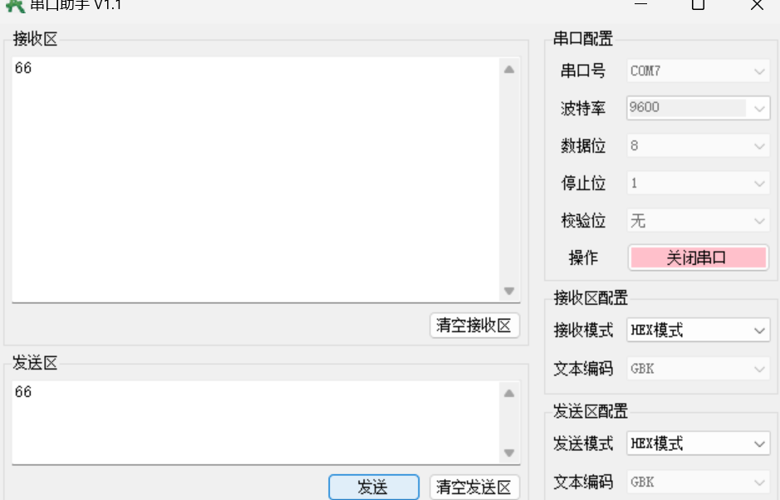
Task: Minimize the serial assistant window
Action: click(x=640, y=4)
